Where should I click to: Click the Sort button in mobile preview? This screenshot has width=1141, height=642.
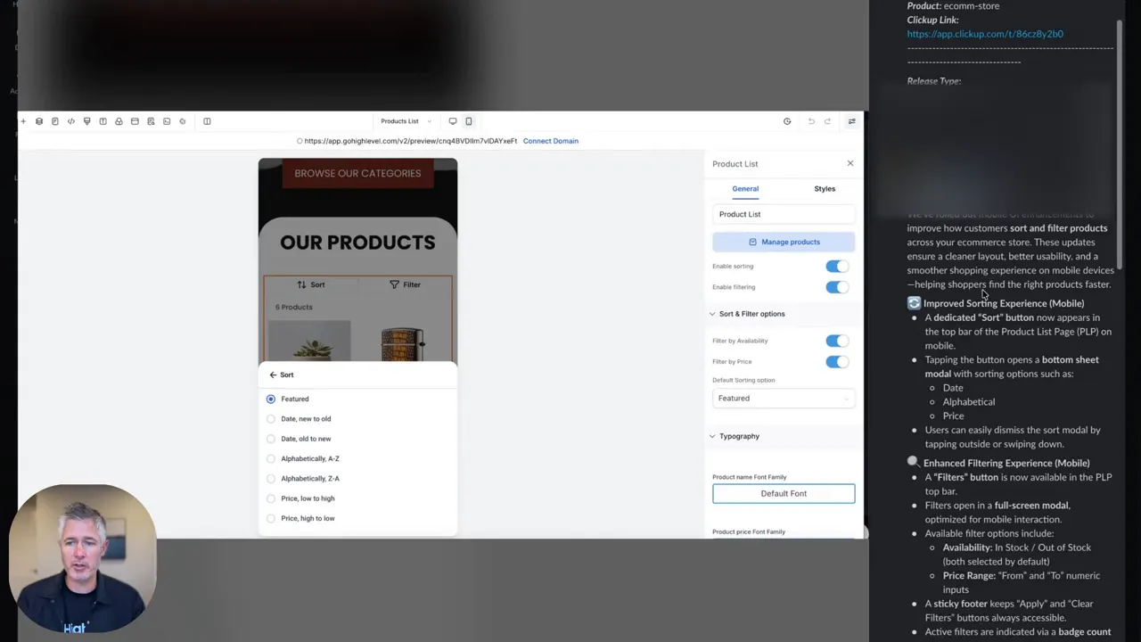pyautogui.click(x=311, y=284)
